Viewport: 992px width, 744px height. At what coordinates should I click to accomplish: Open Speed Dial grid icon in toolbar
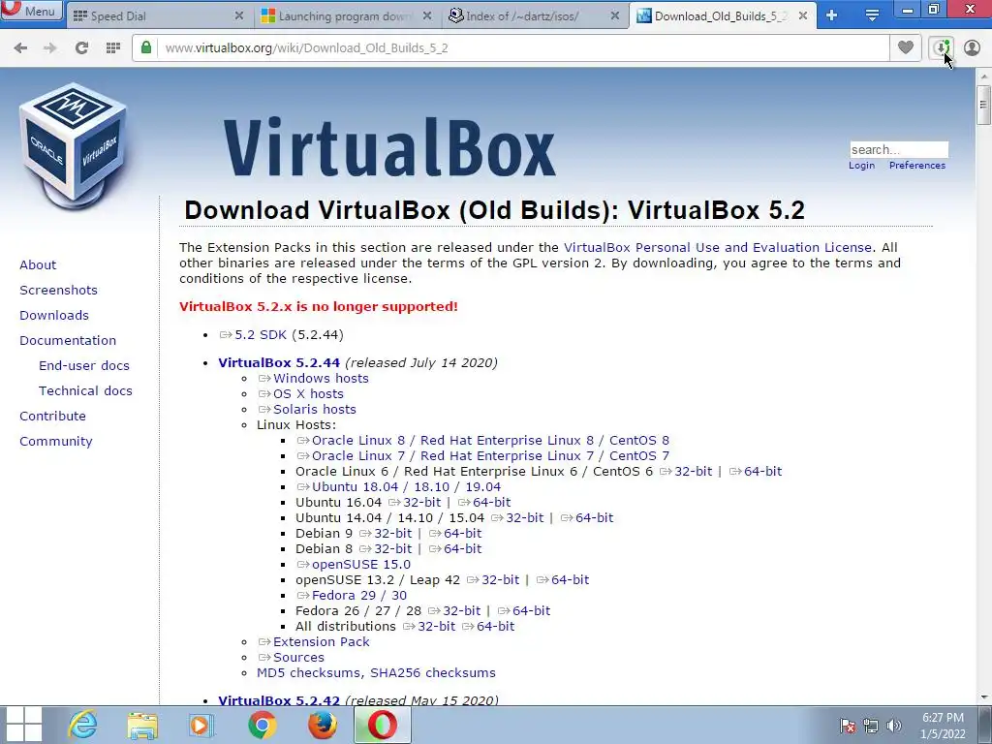click(113, 48)
